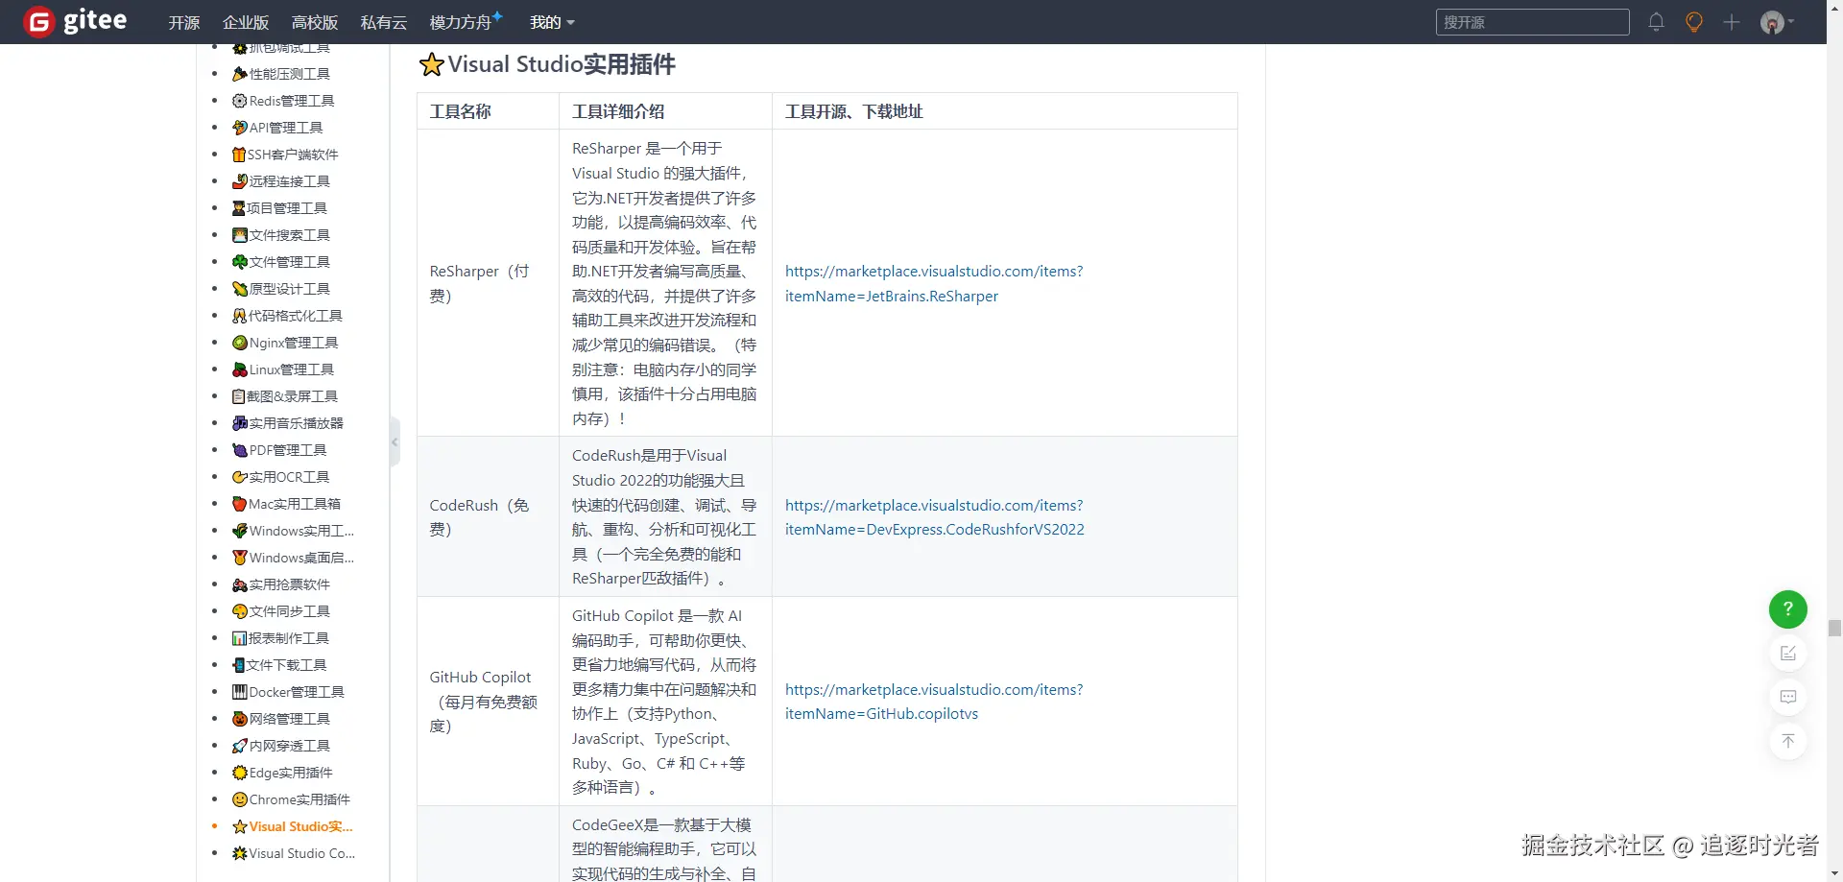1843x882 pixels.
Task: Click the floating comment message icon
Action: (x=1787, y=697)
